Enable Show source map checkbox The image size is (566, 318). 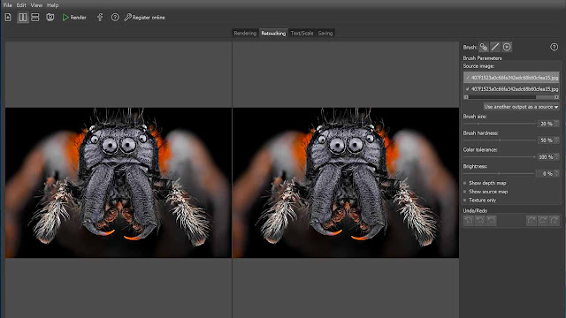(x=465, y=192)
